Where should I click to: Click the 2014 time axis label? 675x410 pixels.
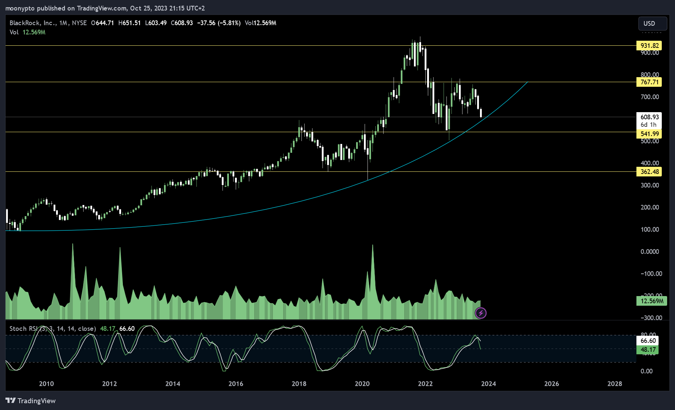[173, 384]
